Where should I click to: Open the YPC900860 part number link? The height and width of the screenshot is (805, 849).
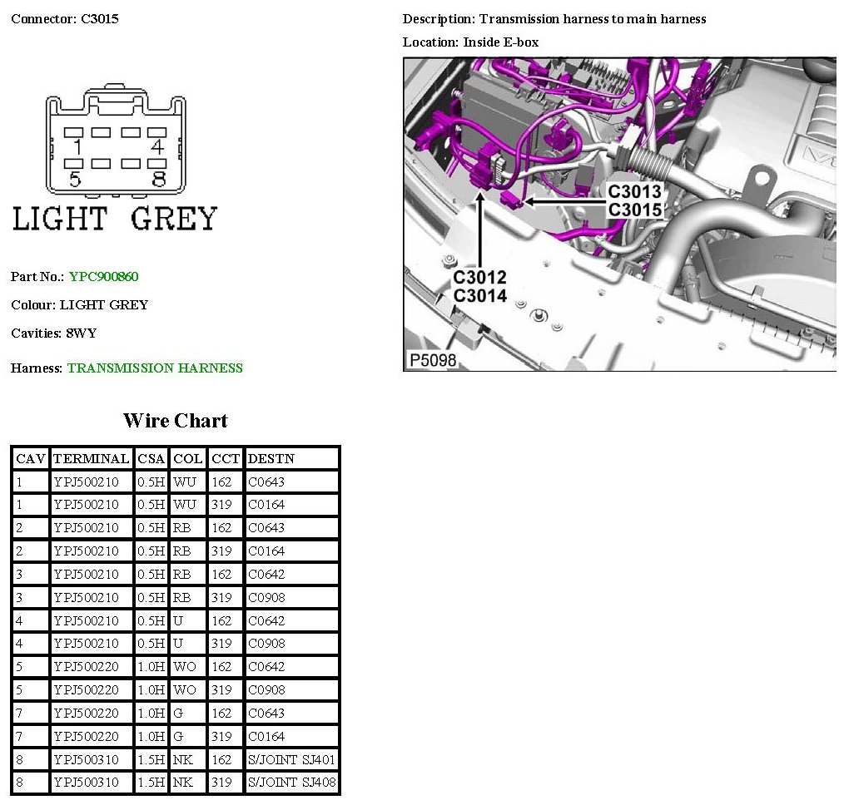pos(103,277)
